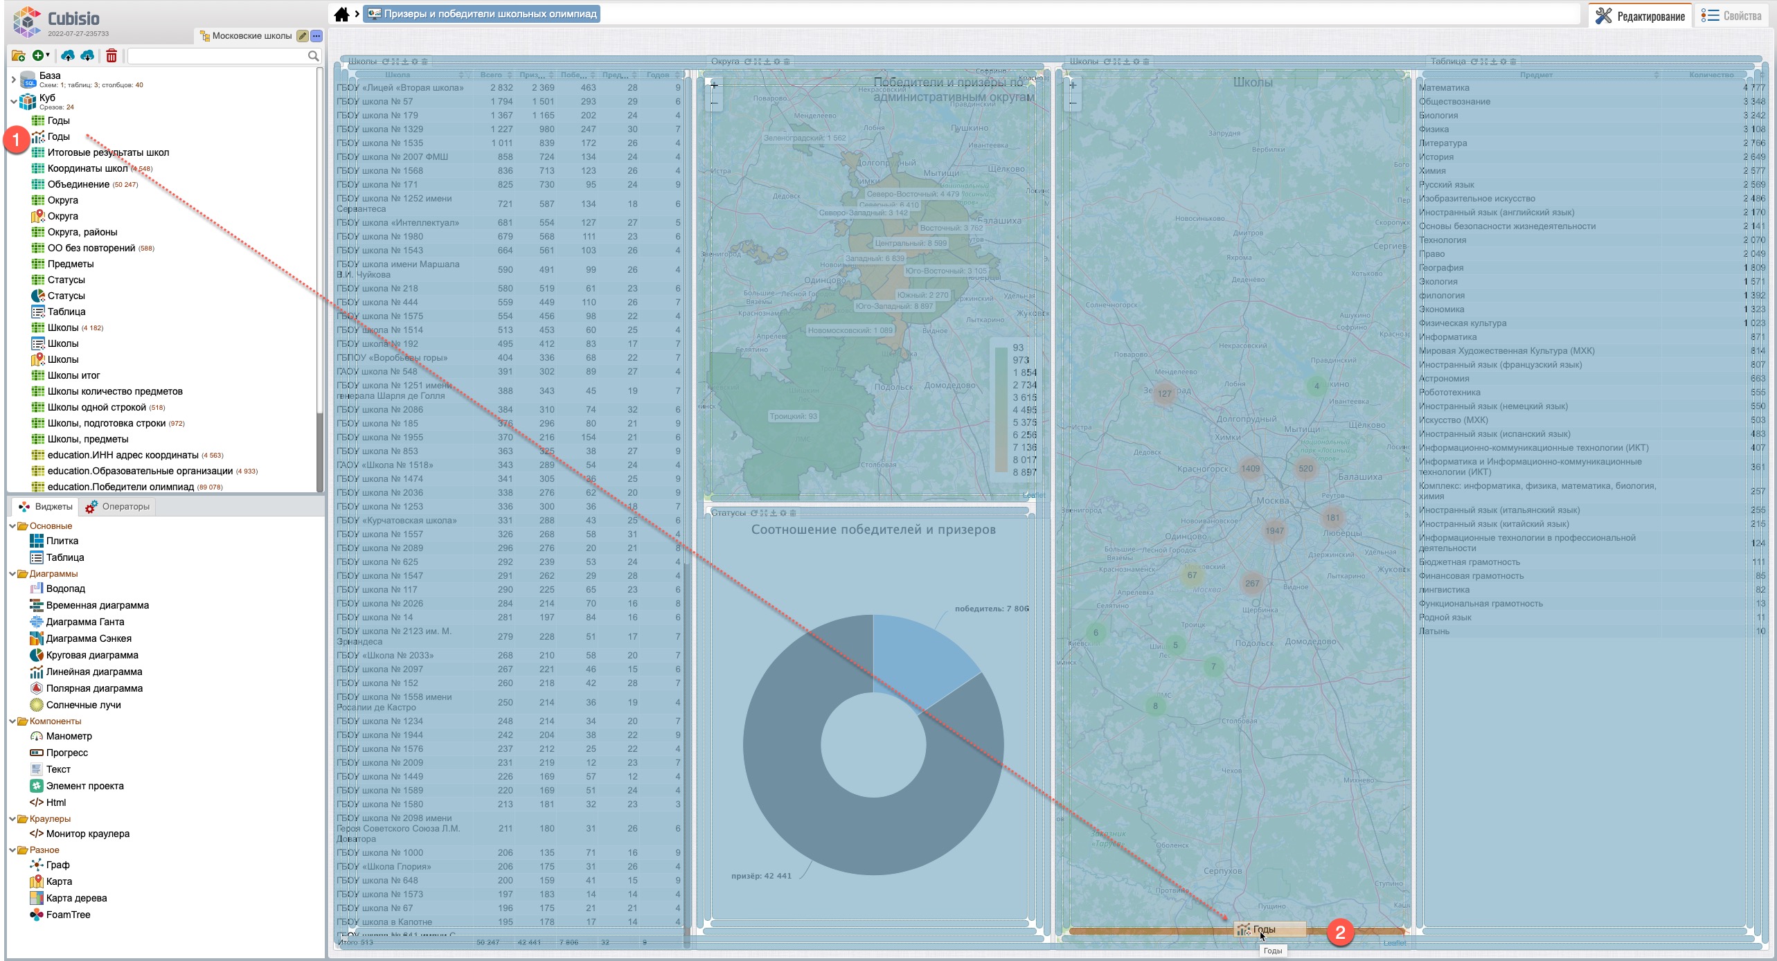The height and width of the screenshot is (961, 1777).
Task: Click the red trash delete icon
Action: tap(111, 56)
